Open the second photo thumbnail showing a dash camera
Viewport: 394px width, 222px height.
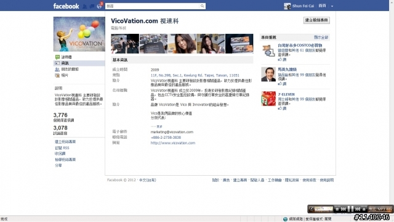pos(153,44)
